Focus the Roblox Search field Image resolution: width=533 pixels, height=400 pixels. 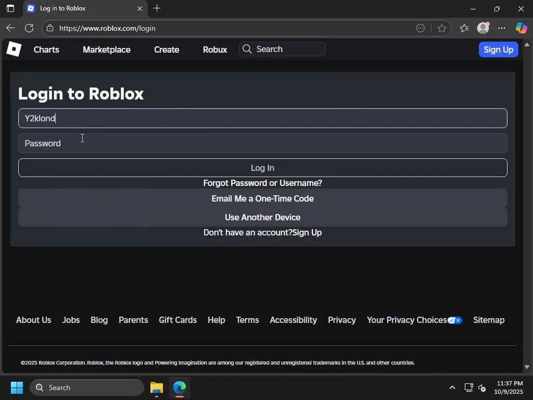[283, 49]
